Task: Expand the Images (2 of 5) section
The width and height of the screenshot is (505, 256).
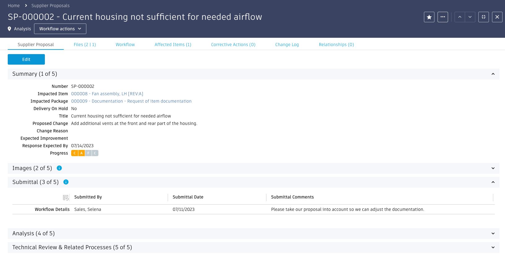Action: pos(493,168)
